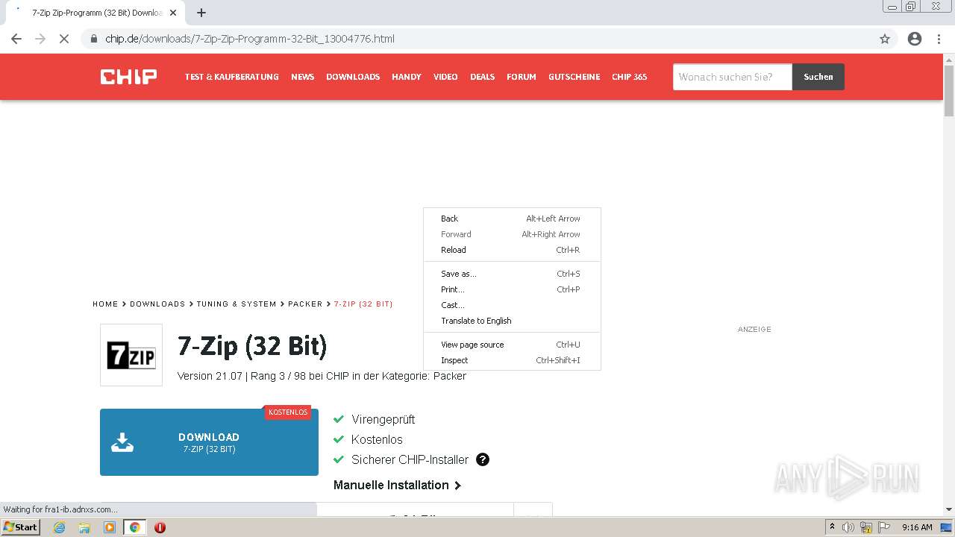Screen dimensions: 955x537
Task: Open DOWNLOADS in the top navigation
Action: click(353, 77)
